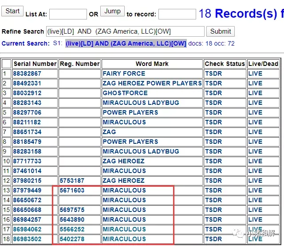Open serial number 88297706
The height and width of the screenshot is (246, 284).
27,112
